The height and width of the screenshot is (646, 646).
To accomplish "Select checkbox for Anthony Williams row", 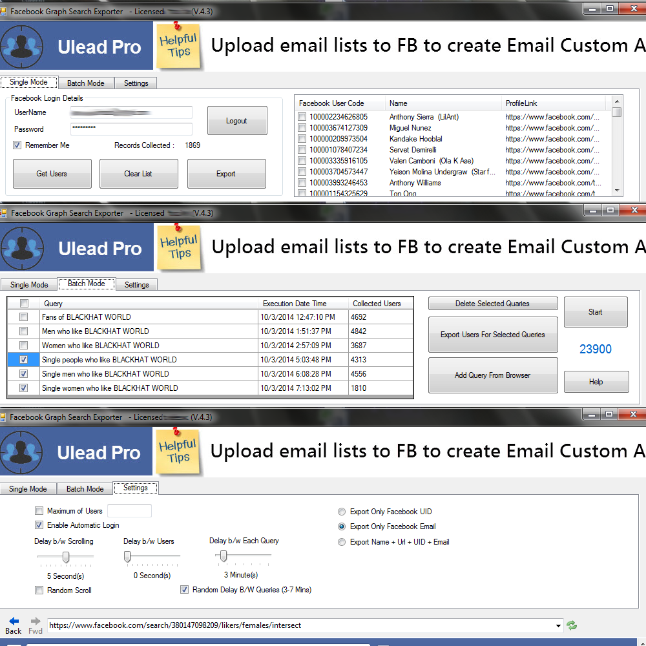I will pyautogui.click(x=302, y=183).
